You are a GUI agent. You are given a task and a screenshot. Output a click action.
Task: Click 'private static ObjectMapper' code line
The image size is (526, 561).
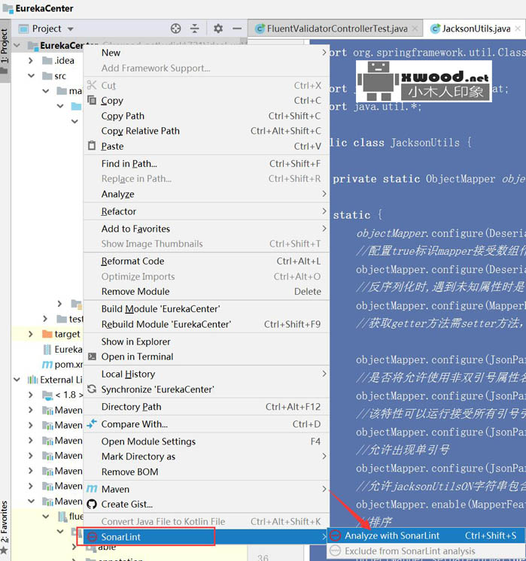click(x=430, y=178)
